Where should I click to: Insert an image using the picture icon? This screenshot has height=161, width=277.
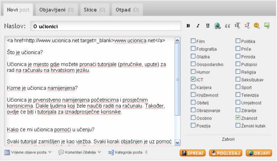pyautogui.click(x=267, y=25)
